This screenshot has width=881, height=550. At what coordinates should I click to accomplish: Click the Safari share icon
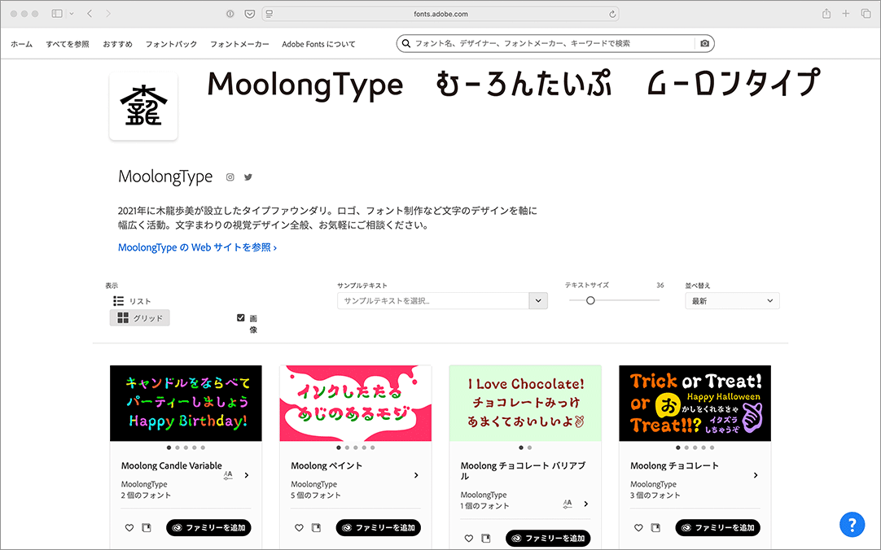pyautogui.click(x=826, y=14)
